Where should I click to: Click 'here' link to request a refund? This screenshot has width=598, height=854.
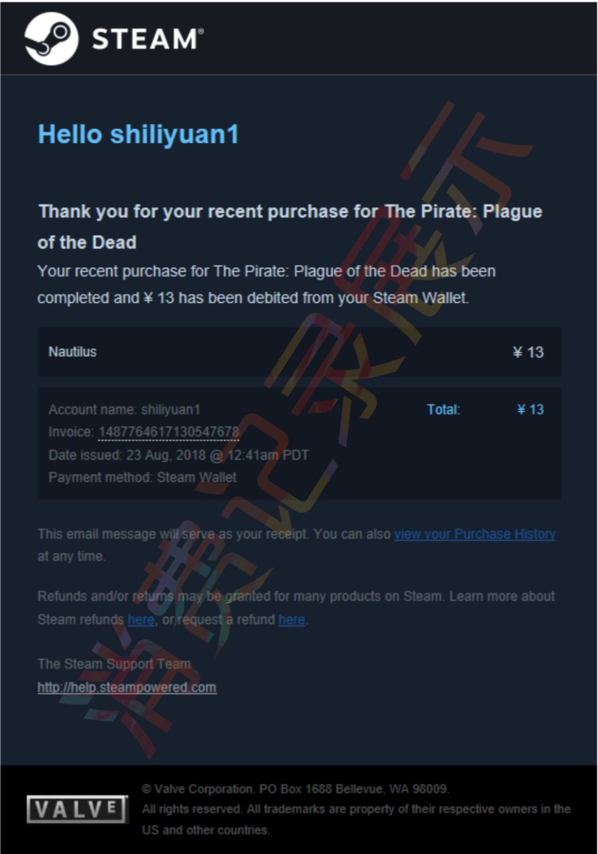tap(292, 619)
